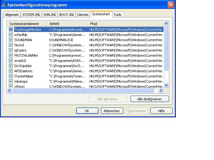Click the horizontal scrollbar left arrow
The height and width of the screenshot is (160, 214).
tap(9, 90)
